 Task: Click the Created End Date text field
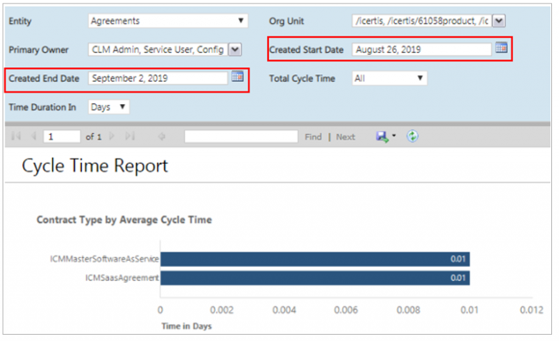pyautogui.click(x=157, y=78)
